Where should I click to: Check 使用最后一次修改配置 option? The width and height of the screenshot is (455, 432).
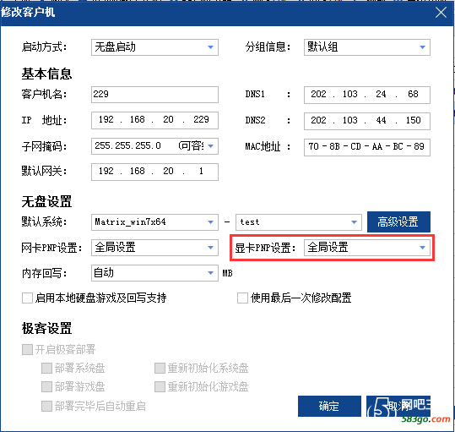click(x=242, y=298)
